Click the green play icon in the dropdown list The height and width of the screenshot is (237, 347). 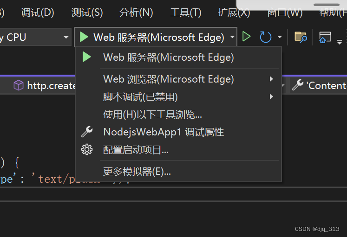86,57
